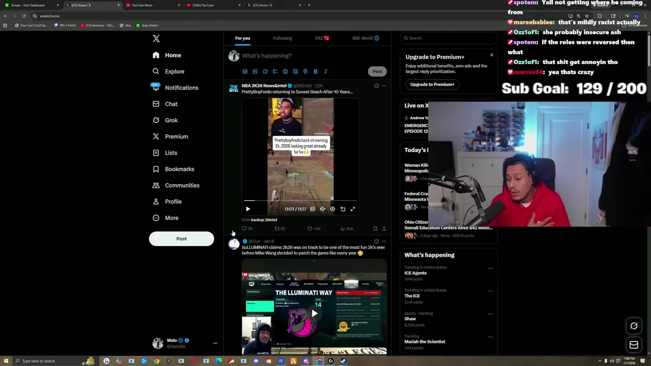Switch to the Following timeline tab
The image size is (651, 366).
[x=282, y=38]
